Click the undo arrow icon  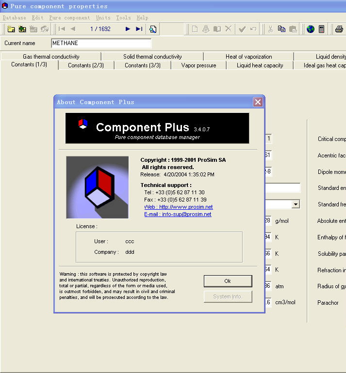tap(253, 29)
